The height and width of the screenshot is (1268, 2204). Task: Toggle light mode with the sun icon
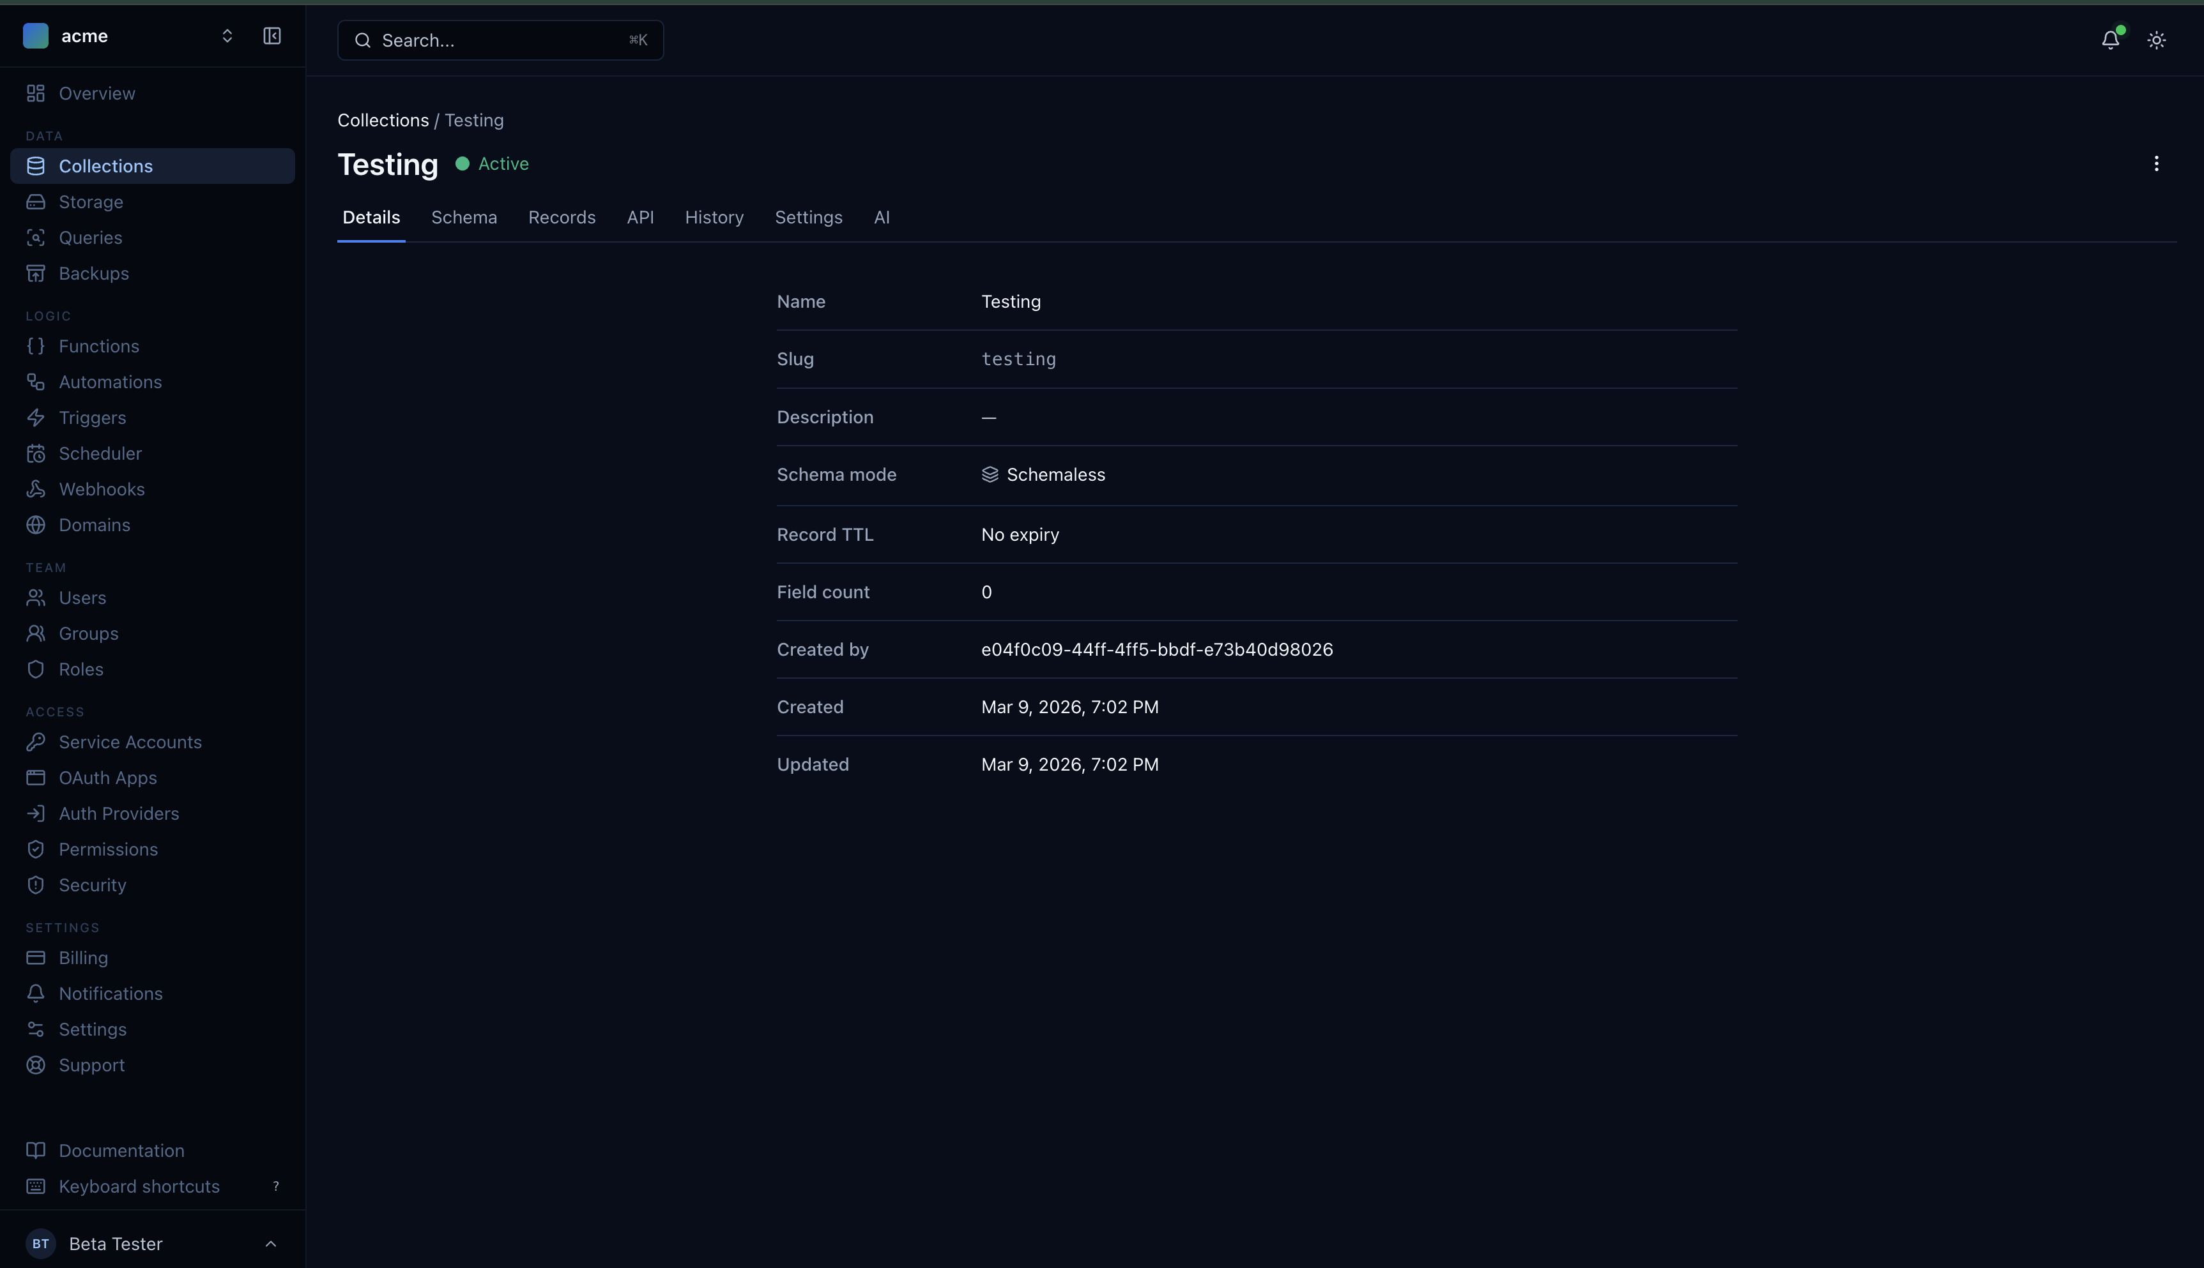tap(2157, 39)
